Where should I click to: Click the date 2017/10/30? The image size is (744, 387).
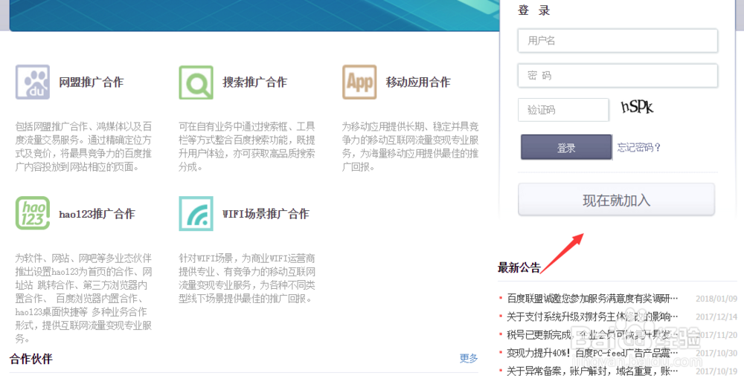click(x=716, y=354)
